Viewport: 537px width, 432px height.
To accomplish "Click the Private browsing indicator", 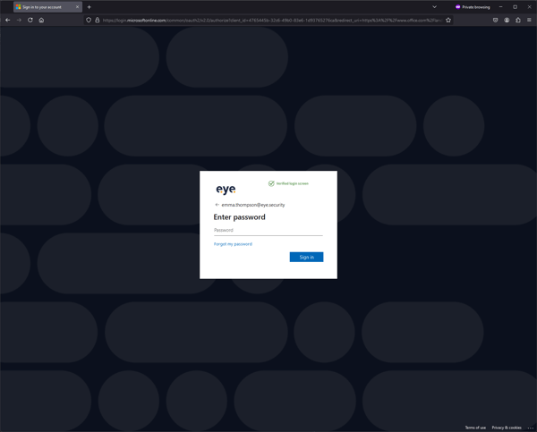I will tap(473, 7).
